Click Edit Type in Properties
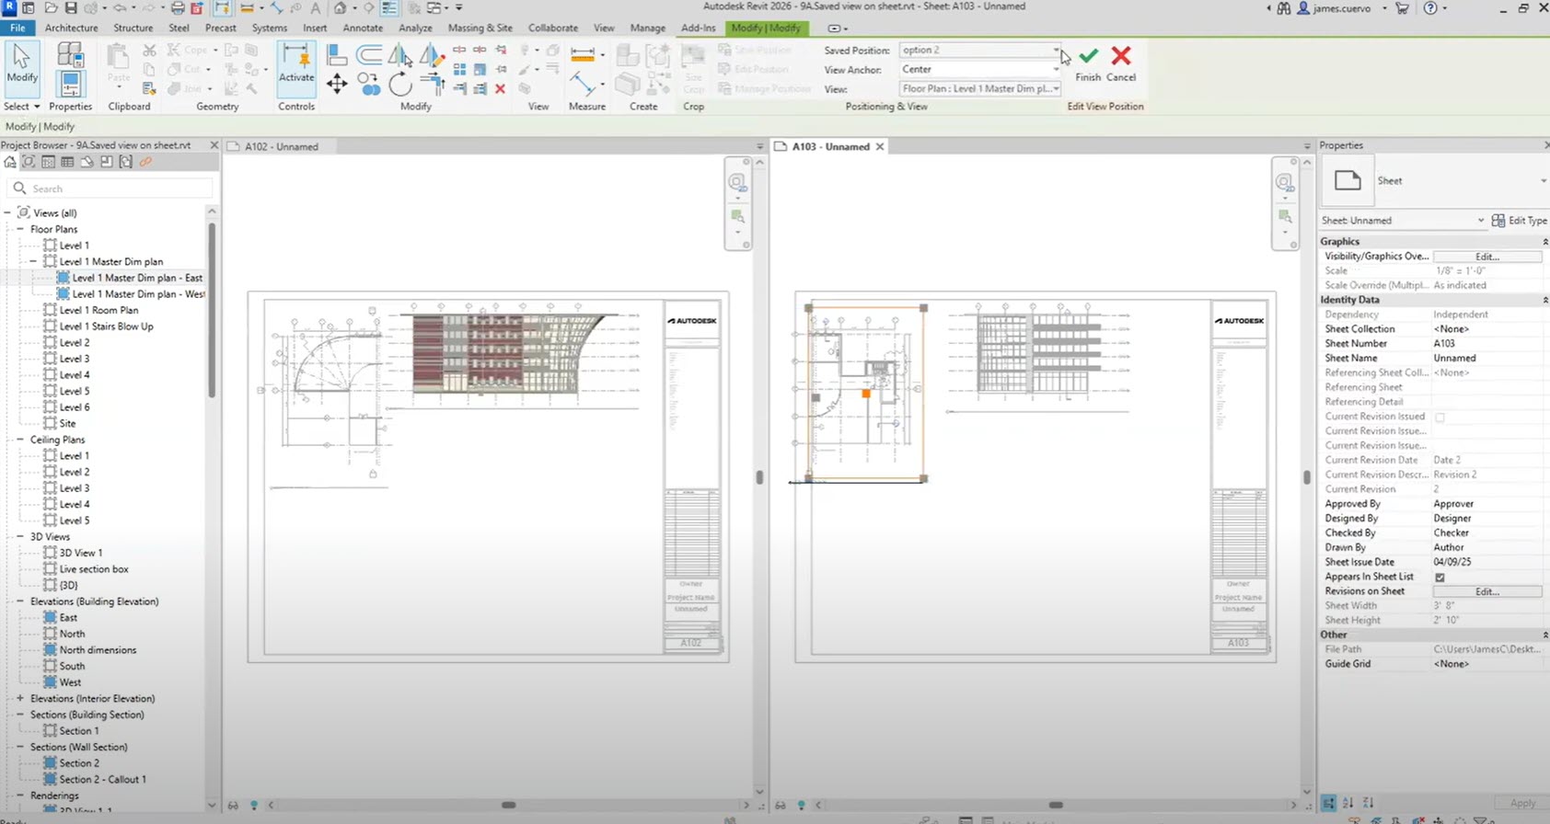The height and width of the screenshot is (824, 1550). tap(1520, 221)
